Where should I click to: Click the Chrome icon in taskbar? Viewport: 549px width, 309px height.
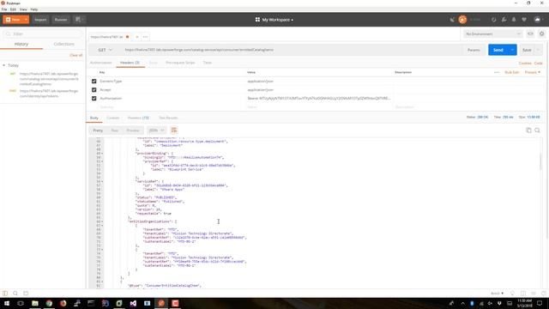[x=49, y=303]
